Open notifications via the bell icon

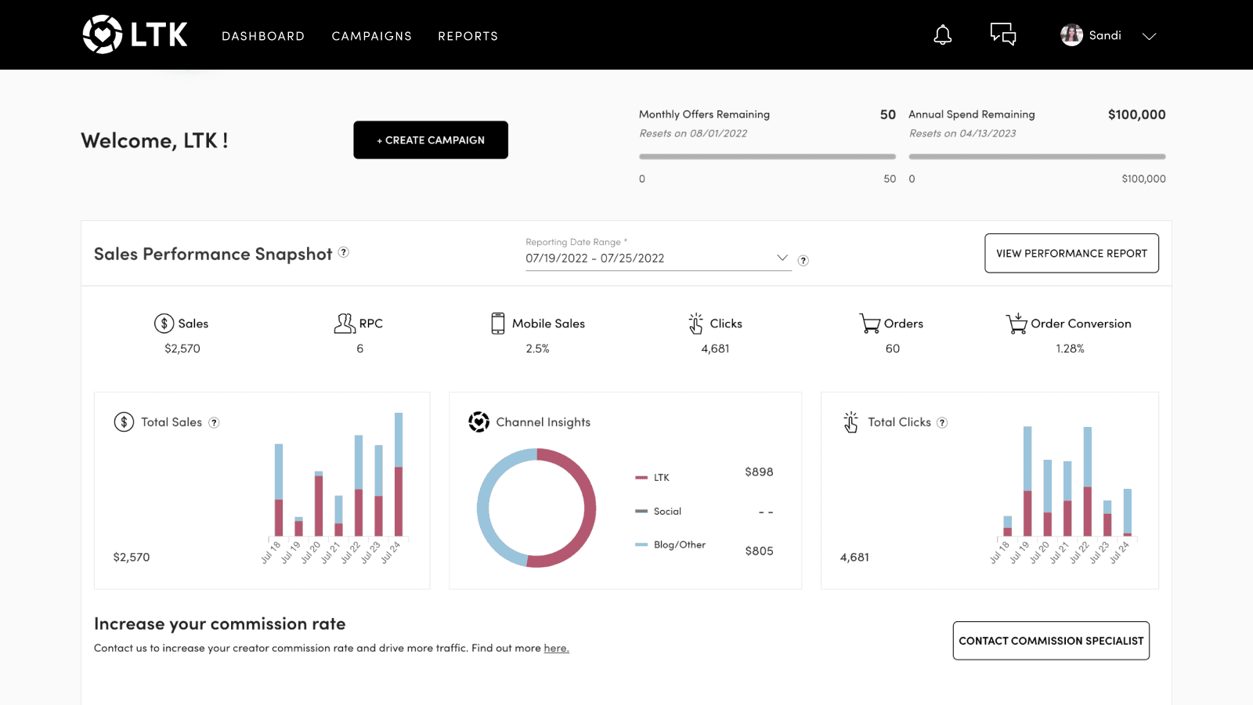[x=942, y=34]
